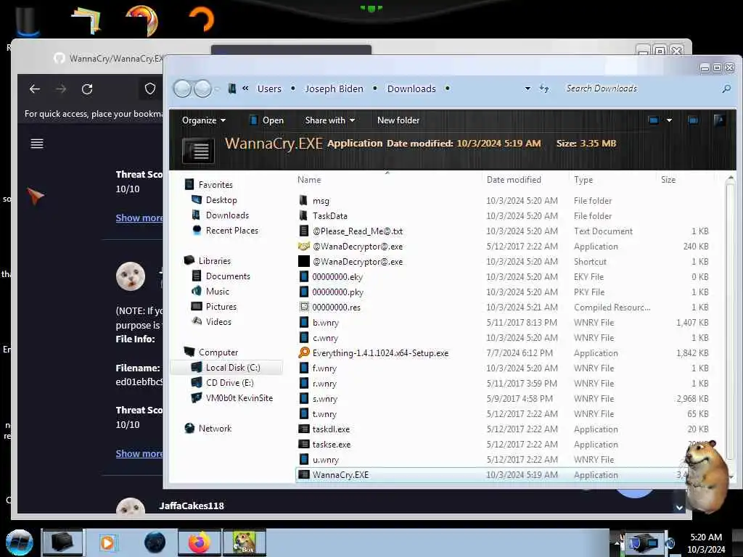
Task: Open Network in navigation pane
Action: [x=215, y=428]
